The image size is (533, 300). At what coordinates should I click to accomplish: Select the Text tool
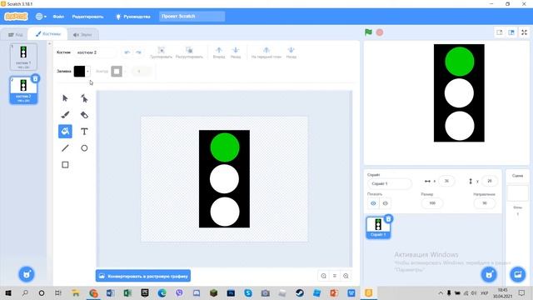84,132
